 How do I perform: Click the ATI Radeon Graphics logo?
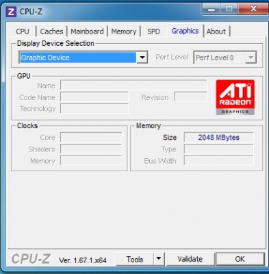pyautogui.click(x=235, y=97)
